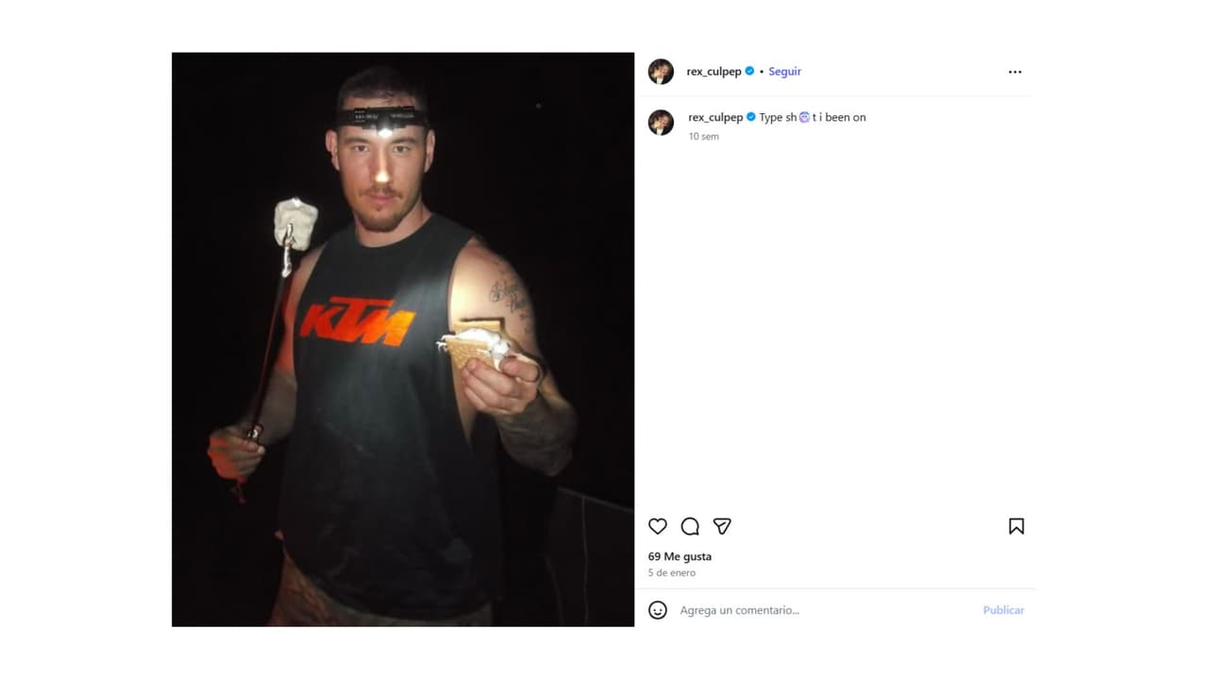
Task: Open emoji picker in comment box
Action: point(658,610)
